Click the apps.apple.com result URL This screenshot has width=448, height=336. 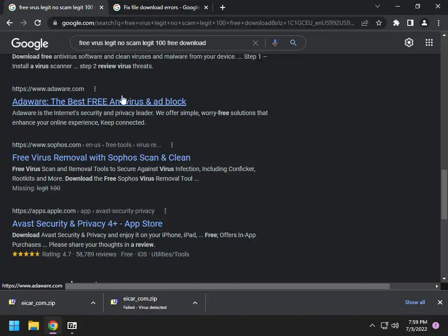83,211
